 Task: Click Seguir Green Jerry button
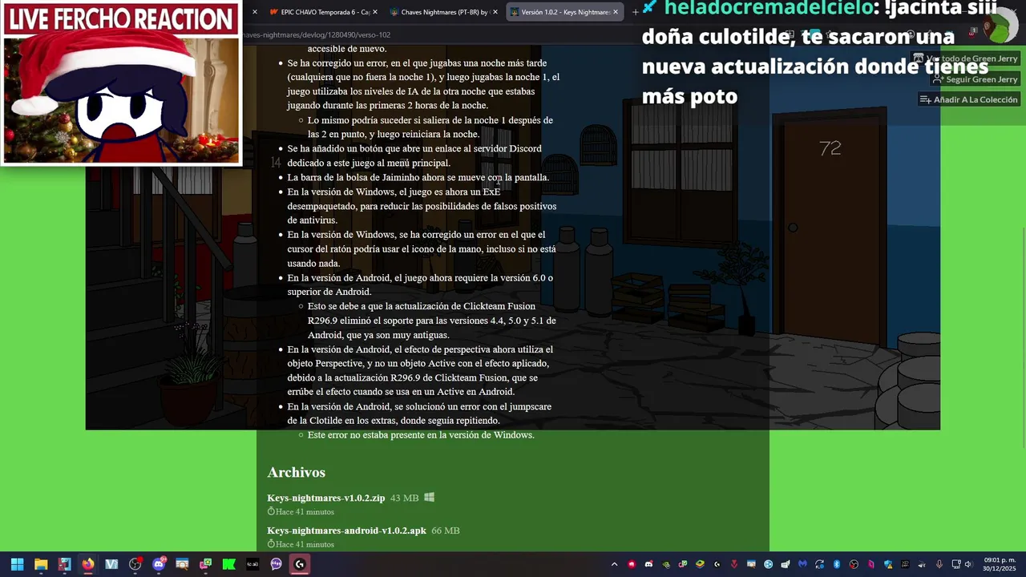(x=975, y=79)
